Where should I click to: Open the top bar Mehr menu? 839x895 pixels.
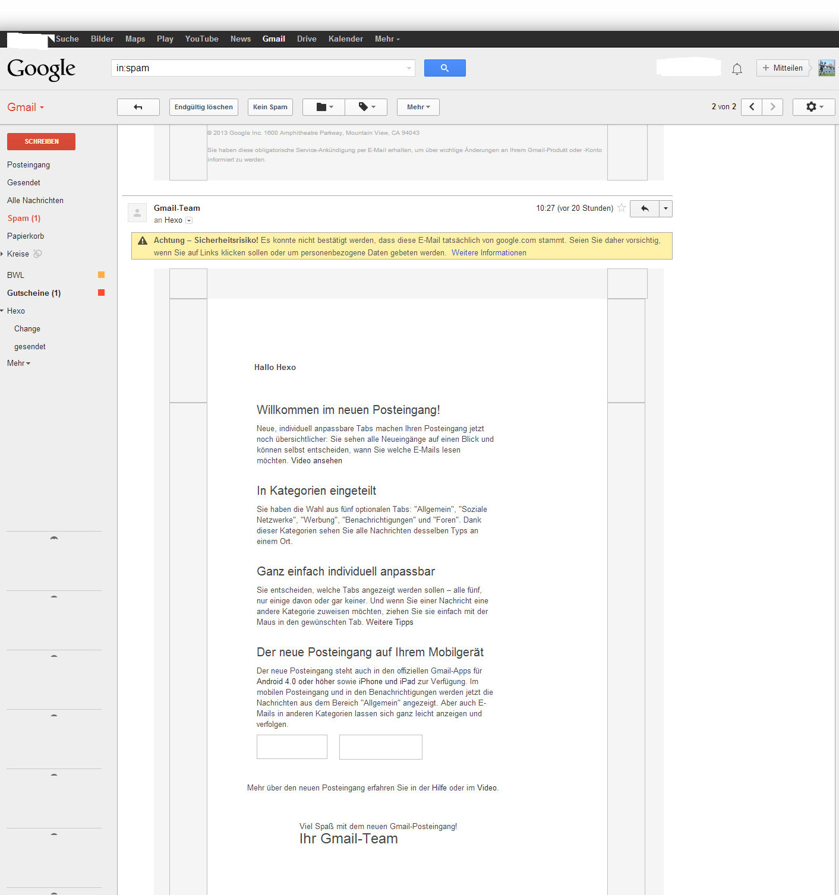click(387, 39)
